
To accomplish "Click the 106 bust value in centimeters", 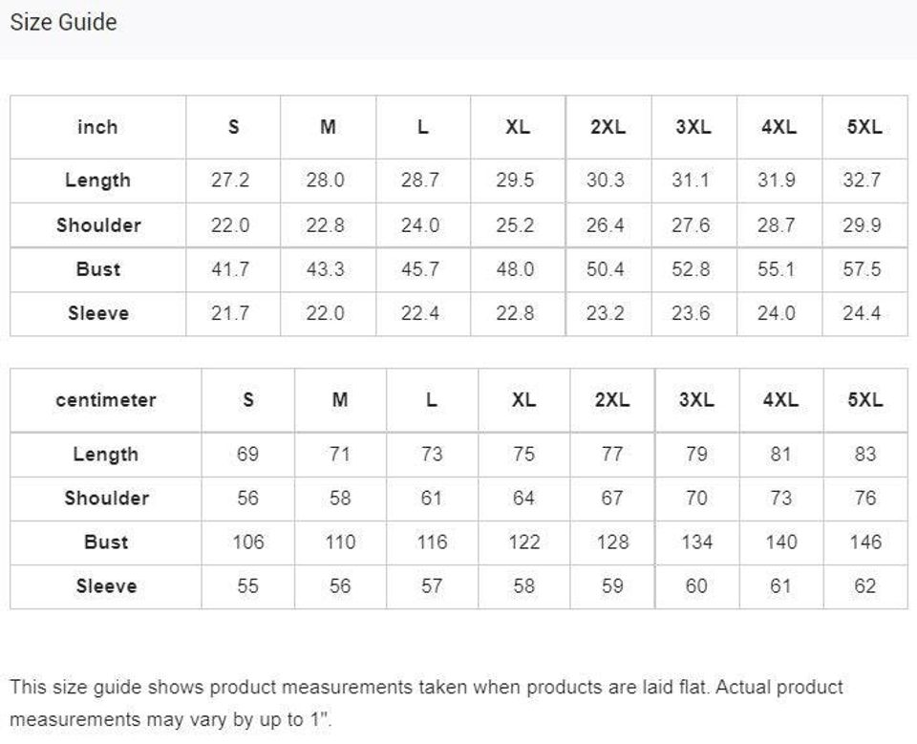I will tap(247, 542).
